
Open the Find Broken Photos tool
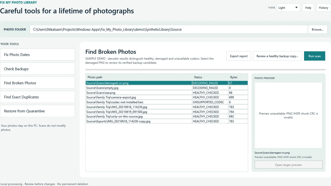37,83
